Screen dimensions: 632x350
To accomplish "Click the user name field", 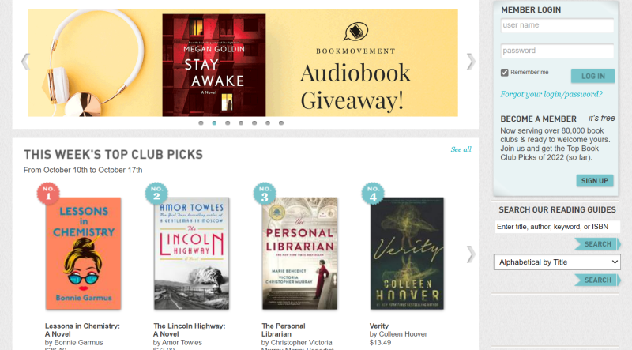I will tap(557, 25).
